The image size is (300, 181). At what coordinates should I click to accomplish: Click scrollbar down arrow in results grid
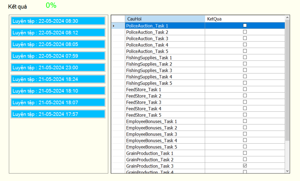[287, 171]
